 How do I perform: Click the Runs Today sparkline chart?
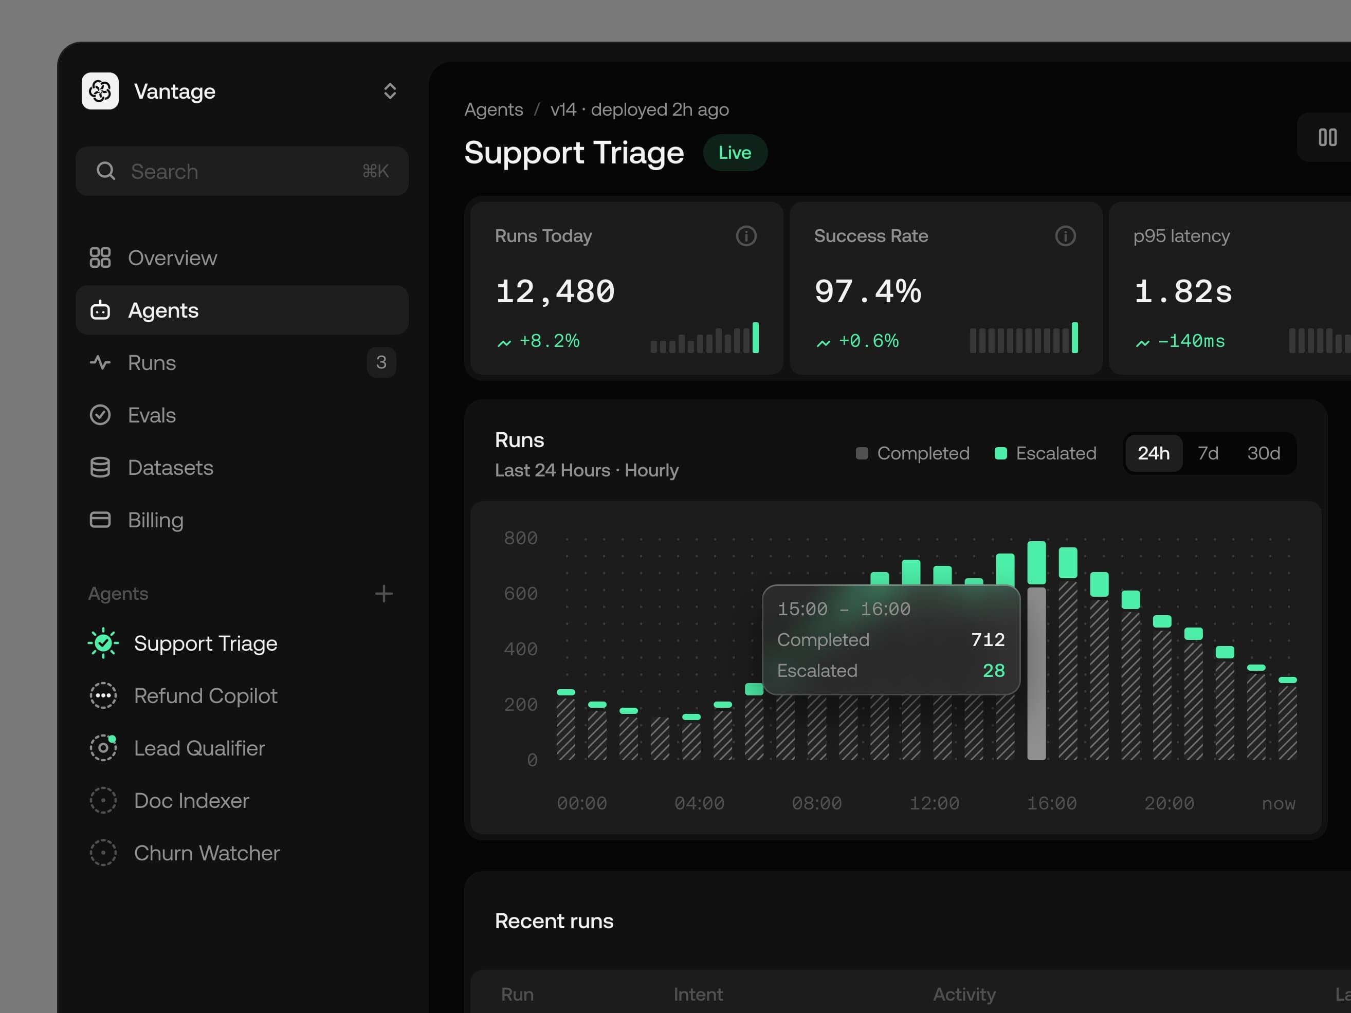coord(704,338)
